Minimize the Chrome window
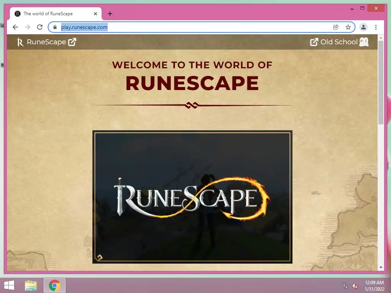 pos(352,8)
